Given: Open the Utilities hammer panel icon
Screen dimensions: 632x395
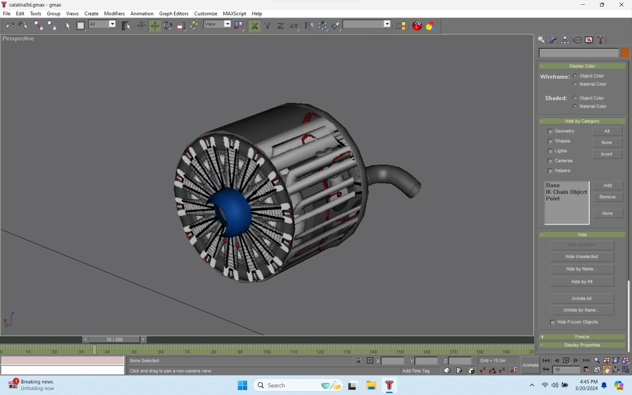Looking at the screenshot, I should (x=600, y=40).
